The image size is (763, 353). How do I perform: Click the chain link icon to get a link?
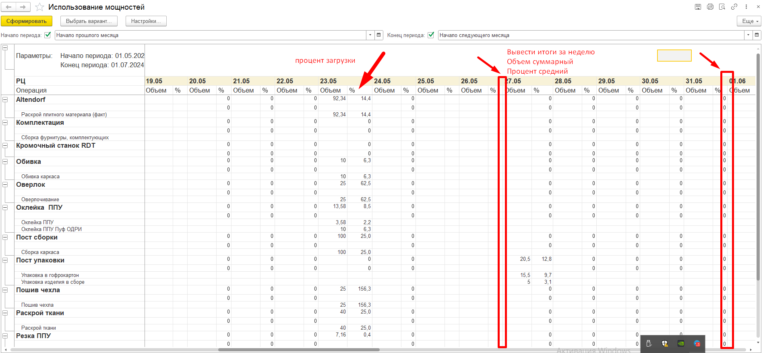[734, 7]
